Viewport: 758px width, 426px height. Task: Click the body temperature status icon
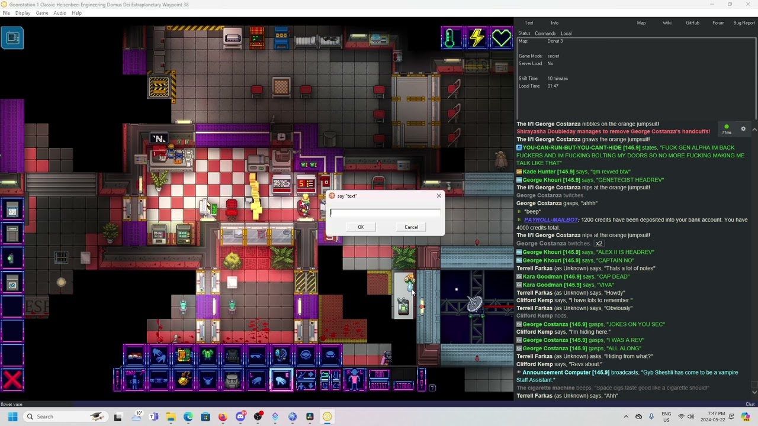(x=451, y=38)
